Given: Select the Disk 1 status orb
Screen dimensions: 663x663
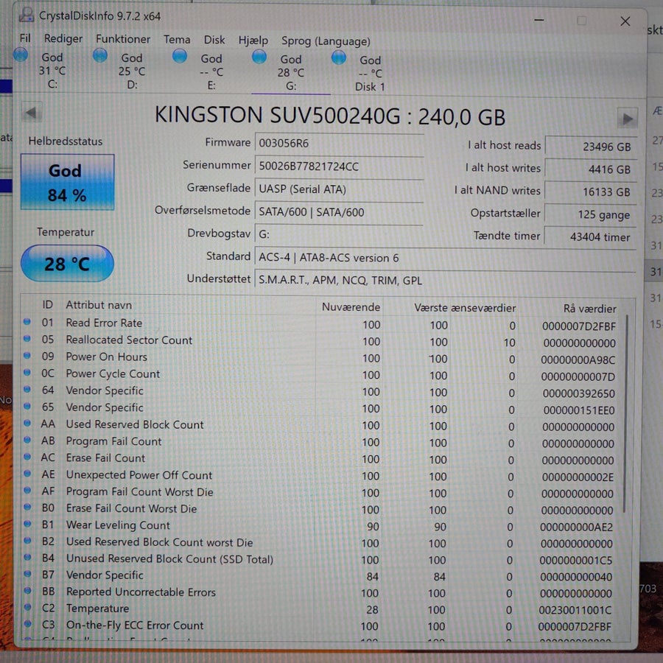Looking at the screenshot, I should click(x=339, y=57).
